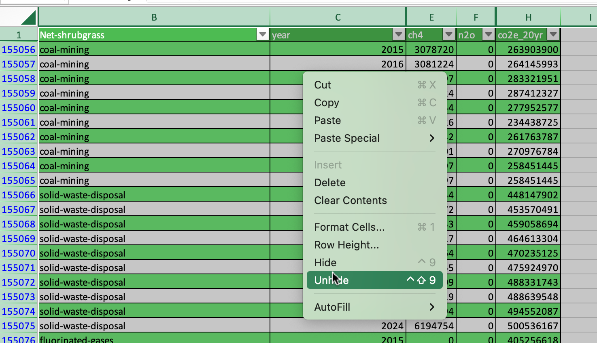Click cell with value 470235125
597x343 pixels.
(x=528, y=253)
